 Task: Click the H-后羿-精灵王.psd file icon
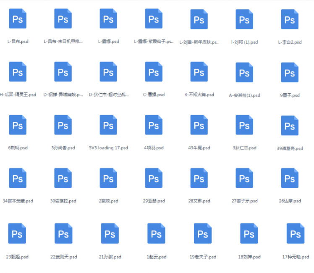point(18,71)
